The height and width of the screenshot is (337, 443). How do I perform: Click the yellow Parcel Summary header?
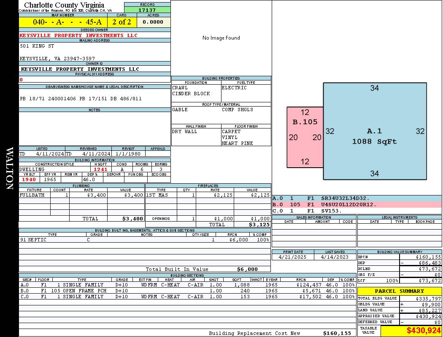tap(399, 291)
